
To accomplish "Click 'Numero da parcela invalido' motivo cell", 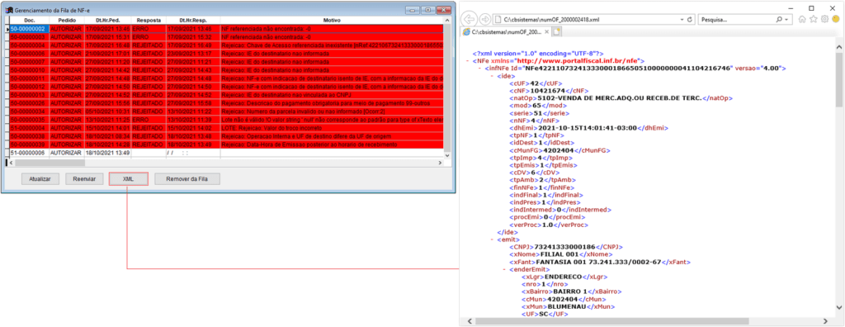I will tap(332, 111).
